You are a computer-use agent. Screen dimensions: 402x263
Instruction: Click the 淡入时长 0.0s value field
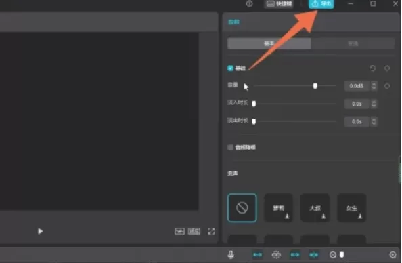coord(357,104)
